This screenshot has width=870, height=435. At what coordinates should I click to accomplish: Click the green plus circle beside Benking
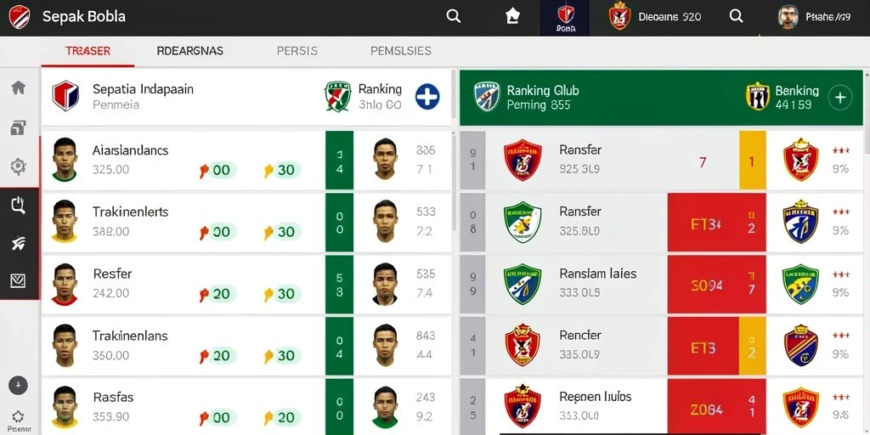tap(840, 98)
